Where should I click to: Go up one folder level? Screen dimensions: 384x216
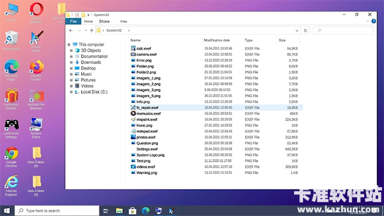(x=92, y=31)
